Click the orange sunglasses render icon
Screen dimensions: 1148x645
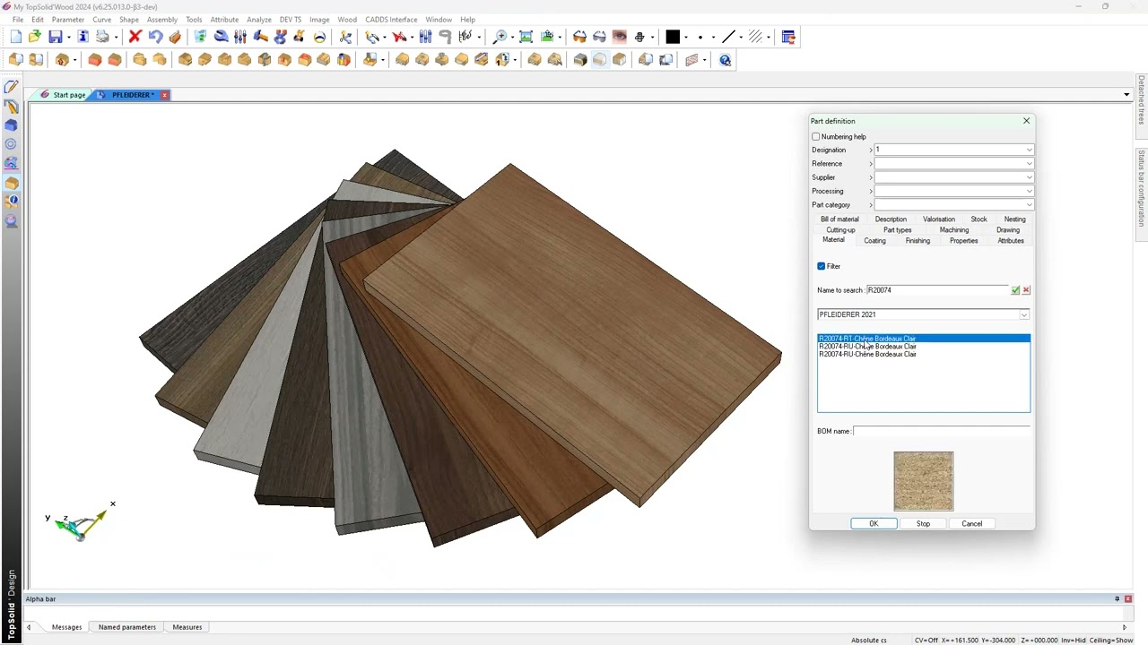point(579,37)
